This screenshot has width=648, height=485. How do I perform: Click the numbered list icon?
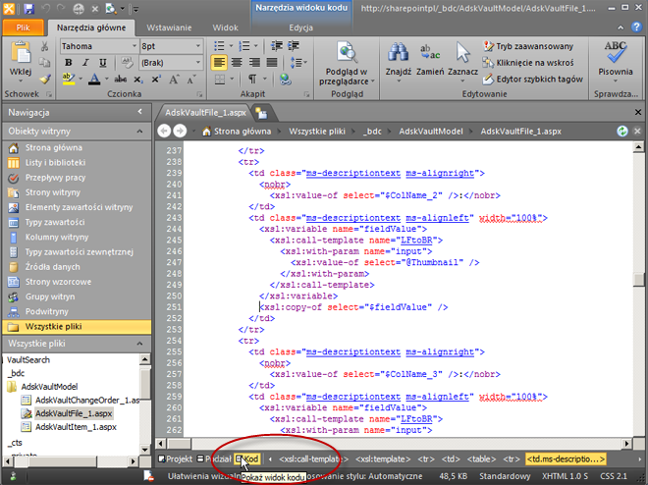click(x=244, y=45)
